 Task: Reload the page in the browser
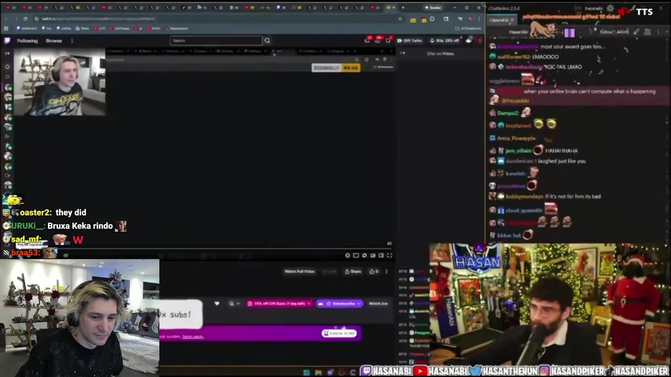[x=25, y=19]
